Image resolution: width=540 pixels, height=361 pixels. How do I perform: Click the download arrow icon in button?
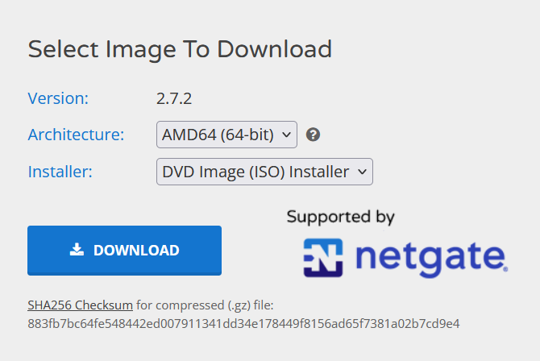pyautogui.click(x=77, y=250)
